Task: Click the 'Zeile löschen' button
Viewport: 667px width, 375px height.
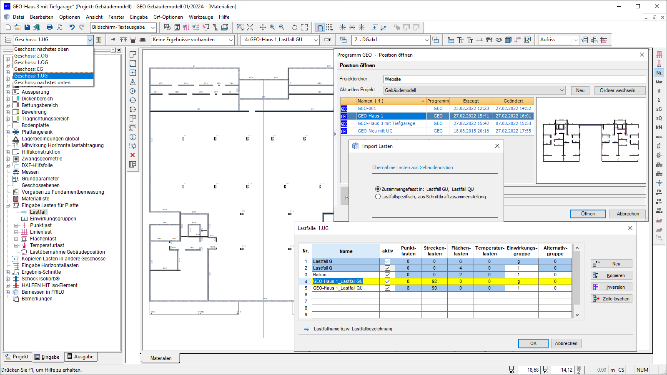Action: pyautogui.click(x=611, y=299)
